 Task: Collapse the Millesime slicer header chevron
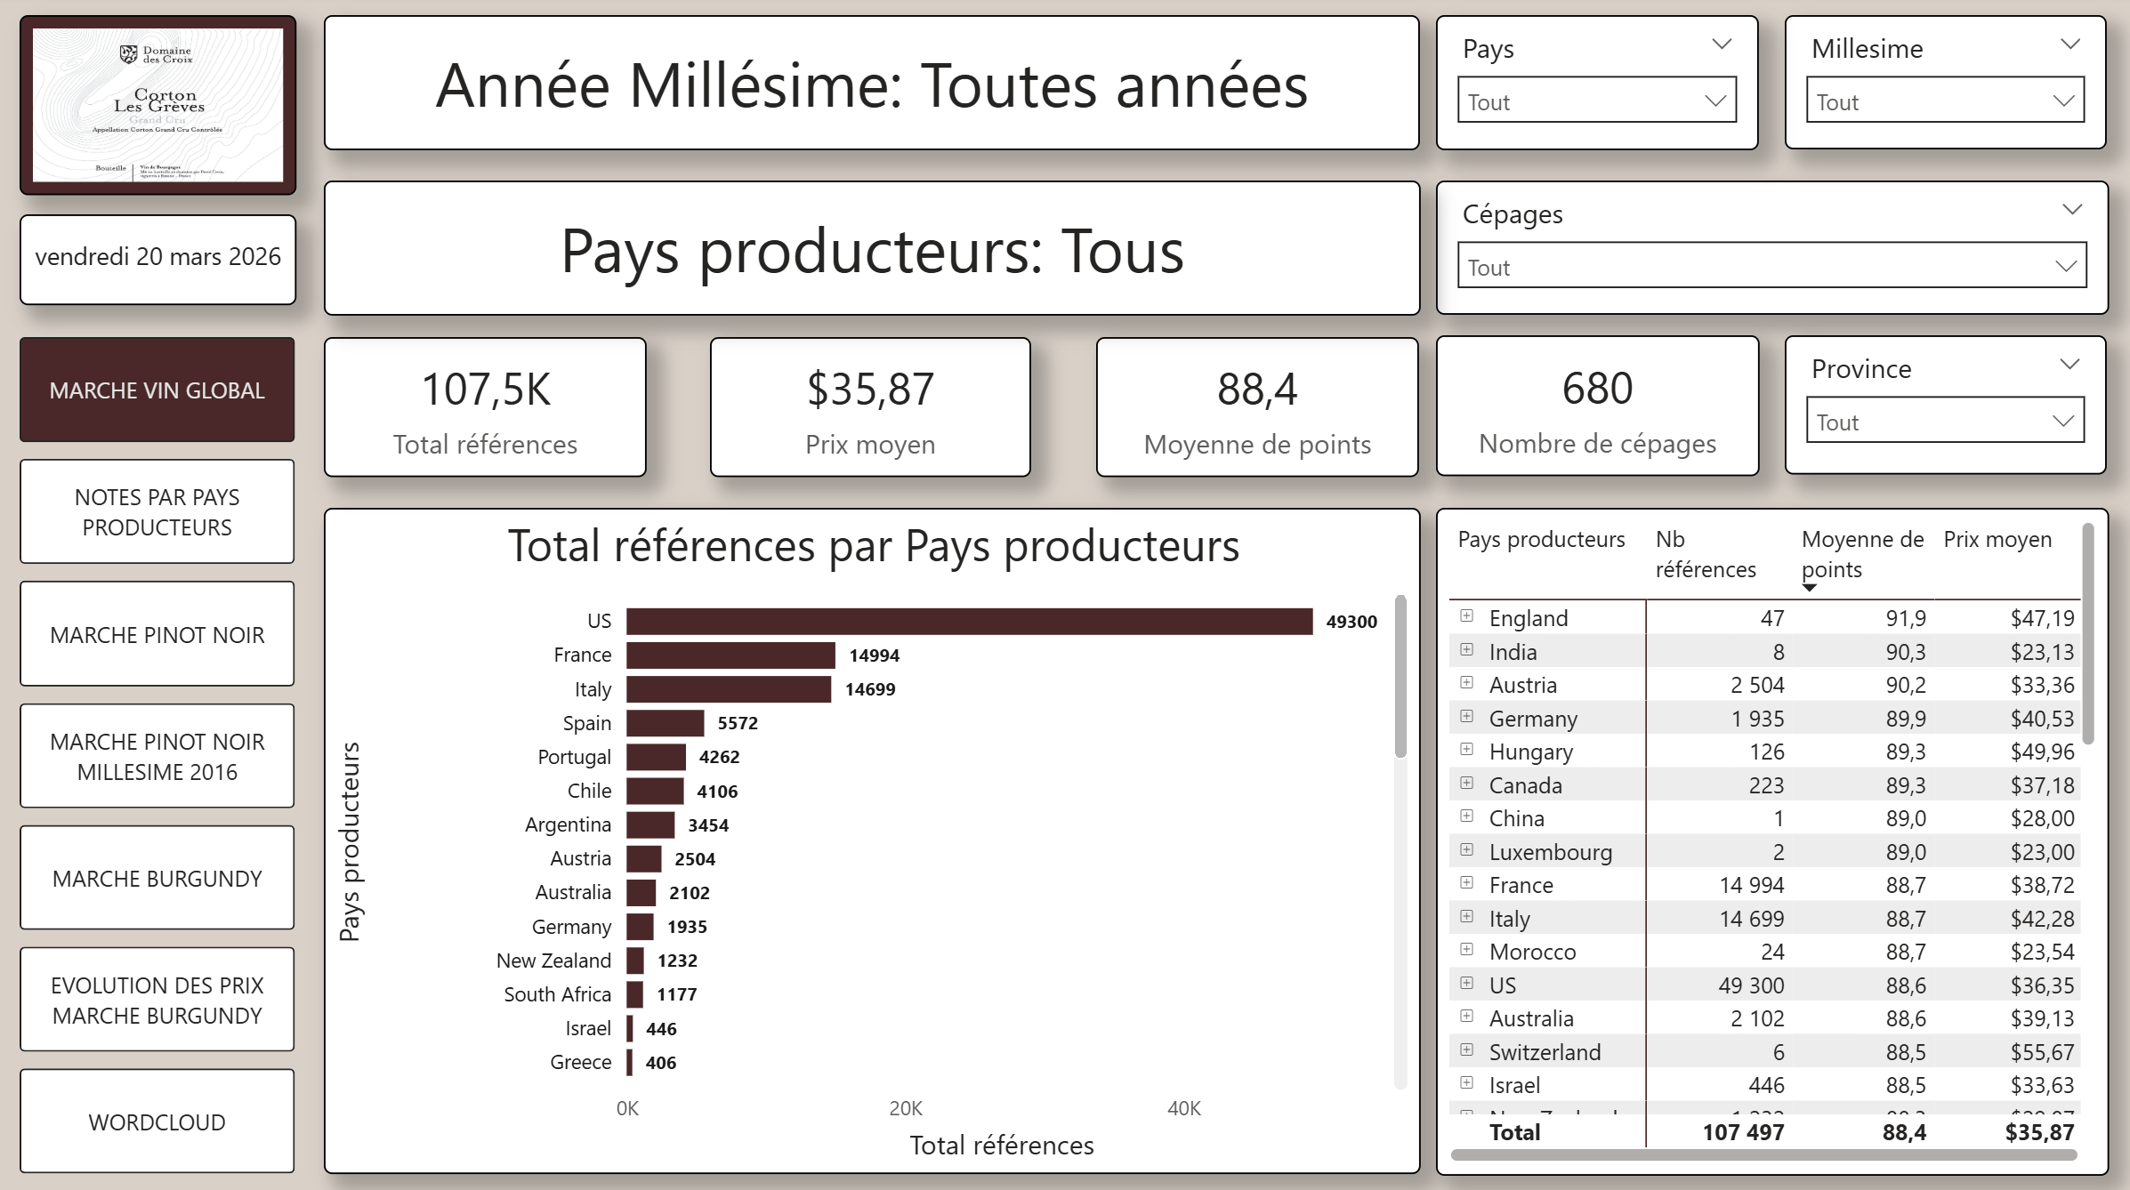pyautogui.click(x=2070, y=44)
